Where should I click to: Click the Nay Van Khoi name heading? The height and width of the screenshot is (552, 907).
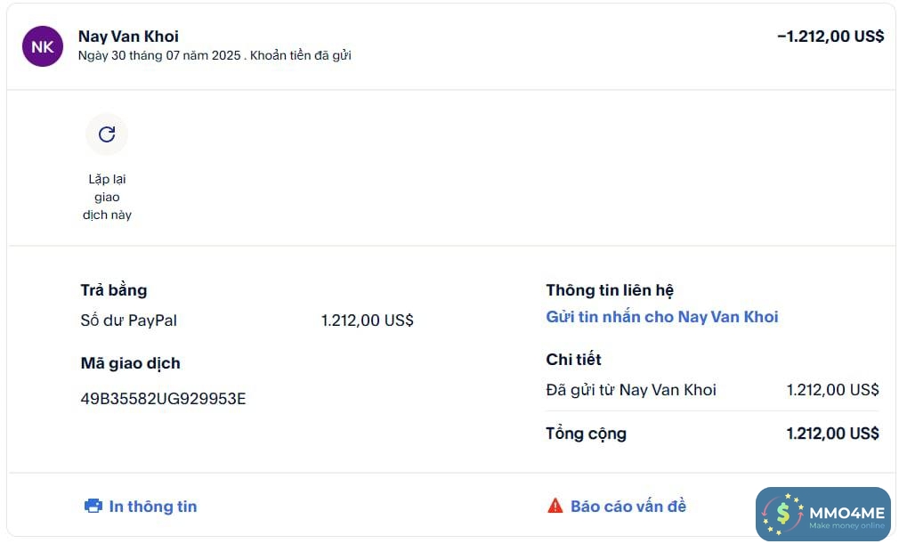click(128, 37)
